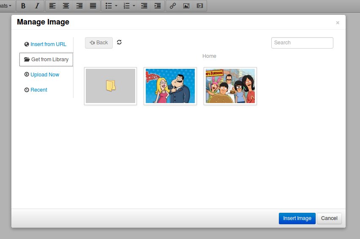360x239 pixels.
Task: Click the insert video toolbar icon
Action: coord(200,6)
